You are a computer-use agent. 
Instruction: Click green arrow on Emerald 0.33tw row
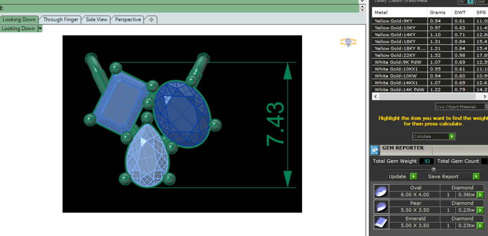click(480, 225)
